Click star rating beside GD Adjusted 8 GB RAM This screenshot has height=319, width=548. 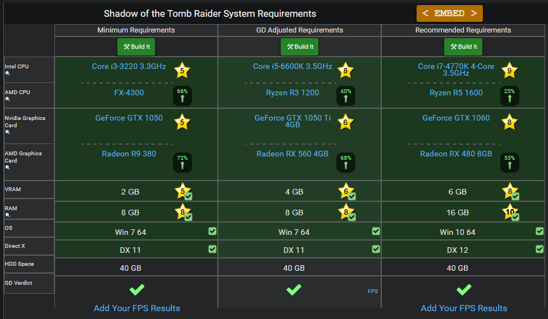[x=346, y=212]
